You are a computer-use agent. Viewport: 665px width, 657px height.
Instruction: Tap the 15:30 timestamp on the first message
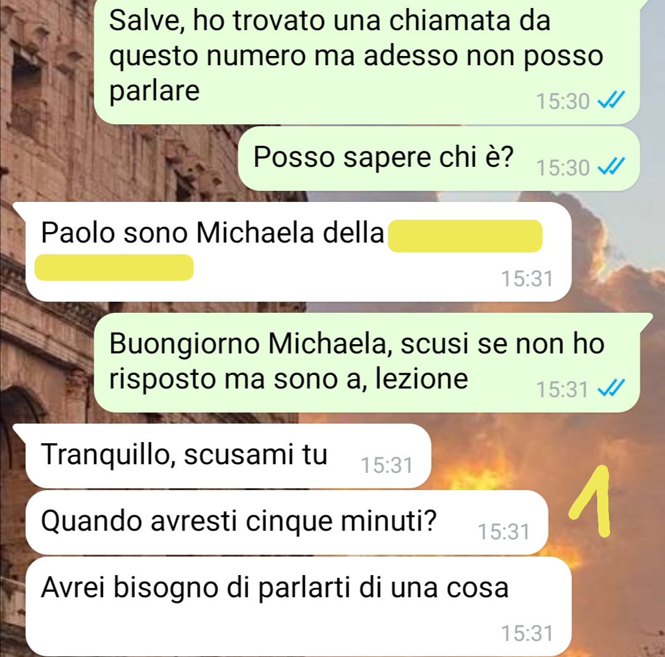[563, 102]
